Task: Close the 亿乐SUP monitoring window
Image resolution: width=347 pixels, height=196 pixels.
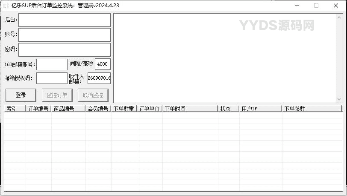Action: pos(336,6)
